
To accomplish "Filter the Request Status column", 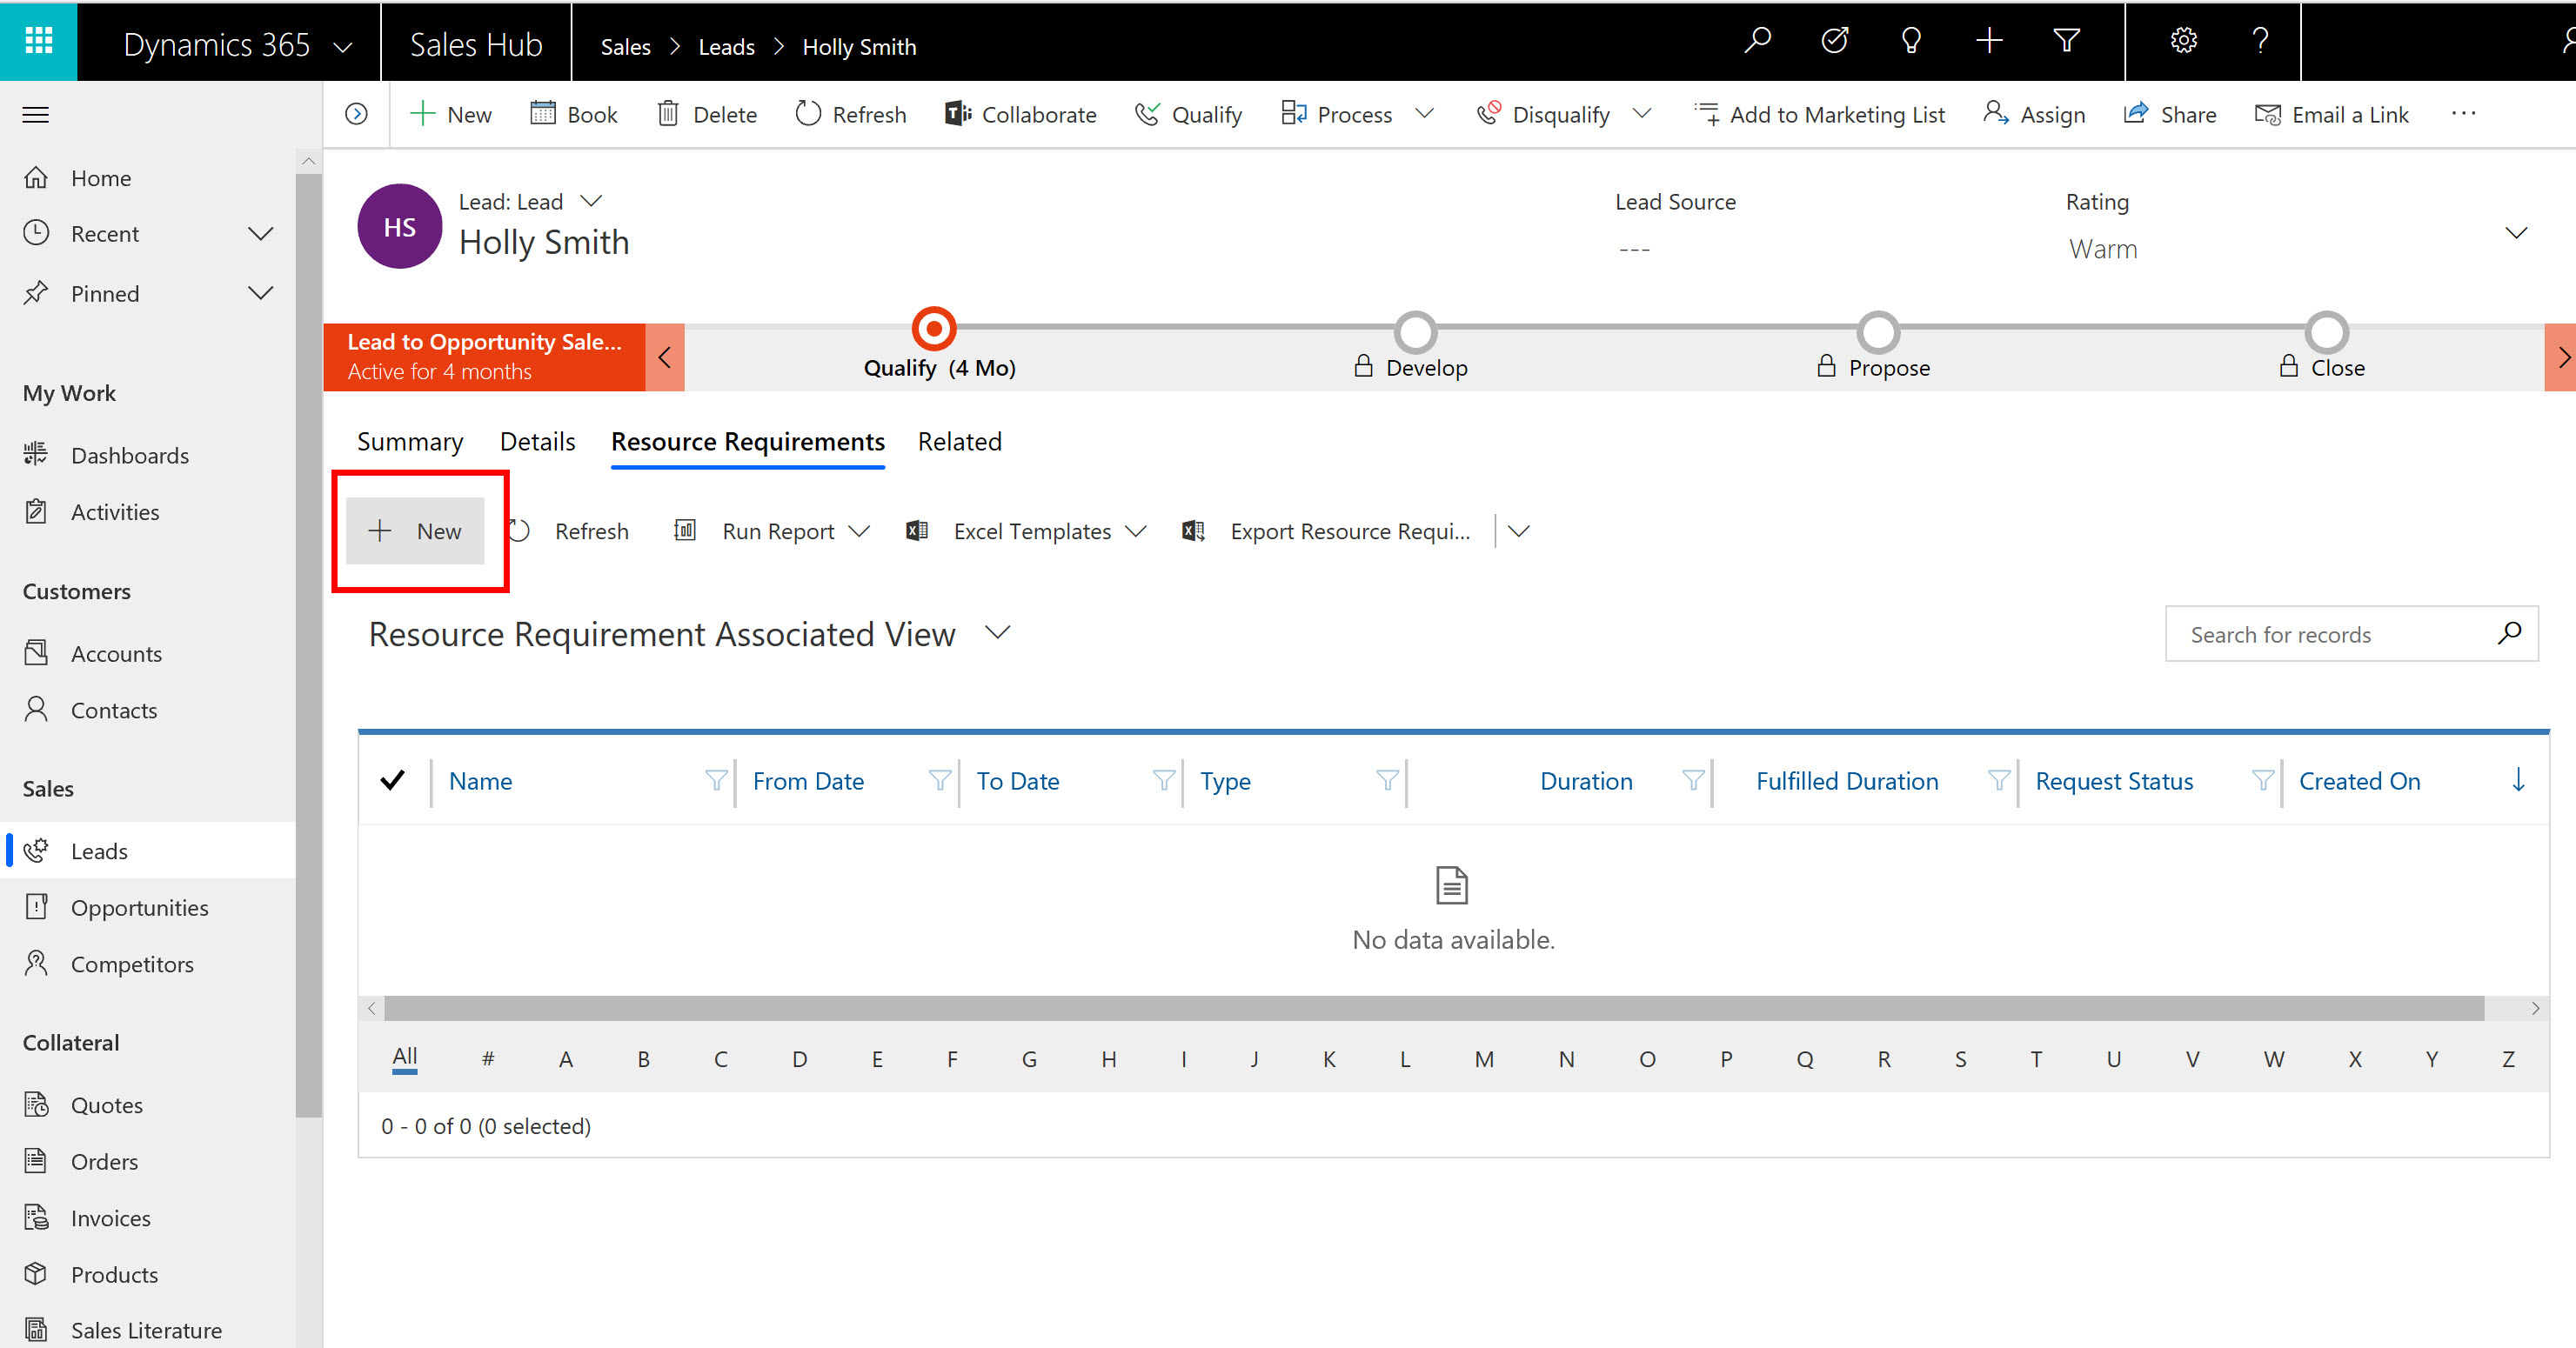I will (x=2263, y=780).
